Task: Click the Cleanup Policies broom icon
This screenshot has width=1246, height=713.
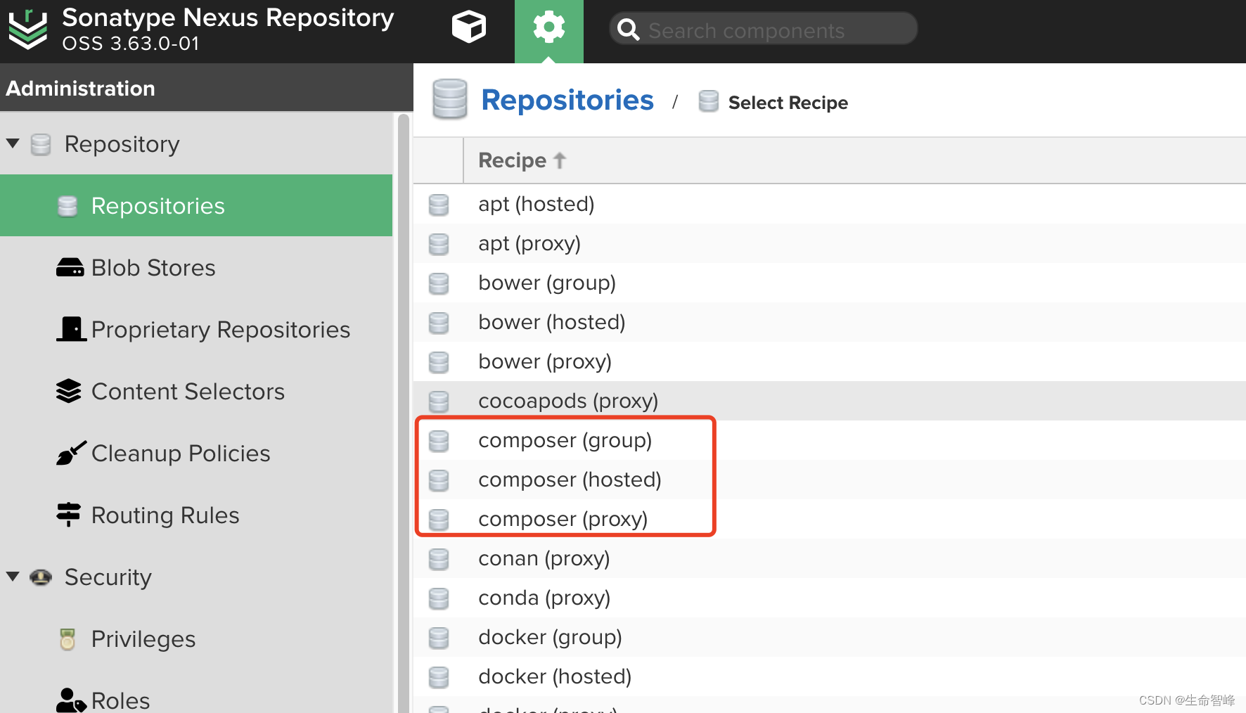Action: tap(71, 453)
